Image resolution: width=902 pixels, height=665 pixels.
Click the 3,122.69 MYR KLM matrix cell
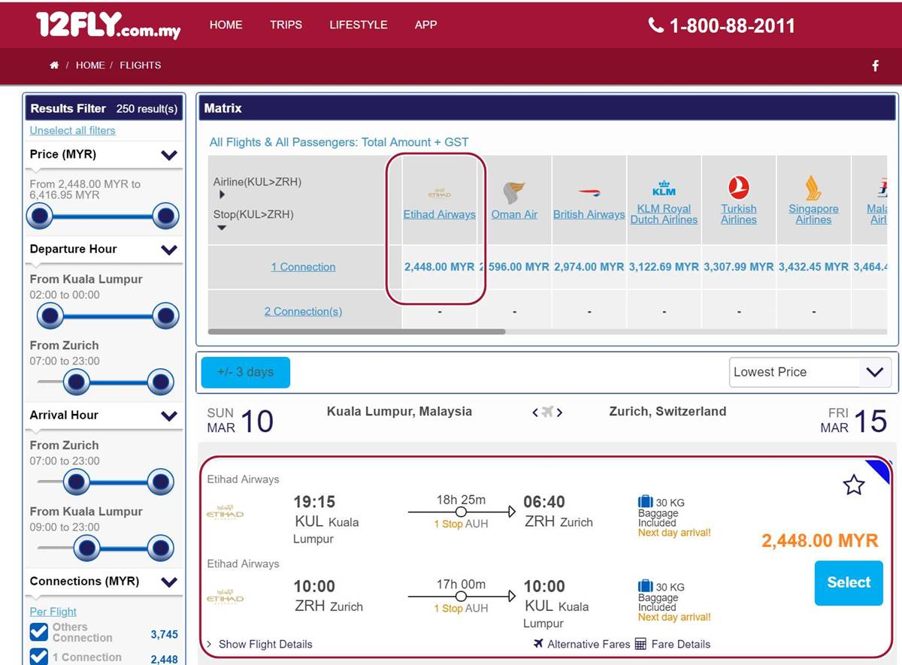coord(664,267)
